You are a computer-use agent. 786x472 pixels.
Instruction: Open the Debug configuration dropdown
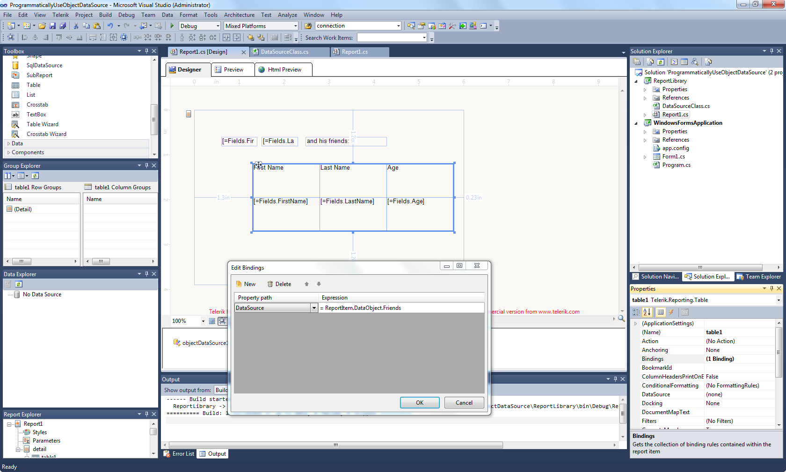pyautogui.click(x=218, y=26)
